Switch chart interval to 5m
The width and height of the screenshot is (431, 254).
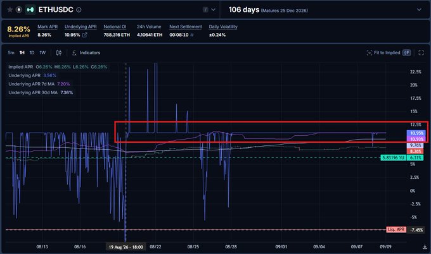11,52
